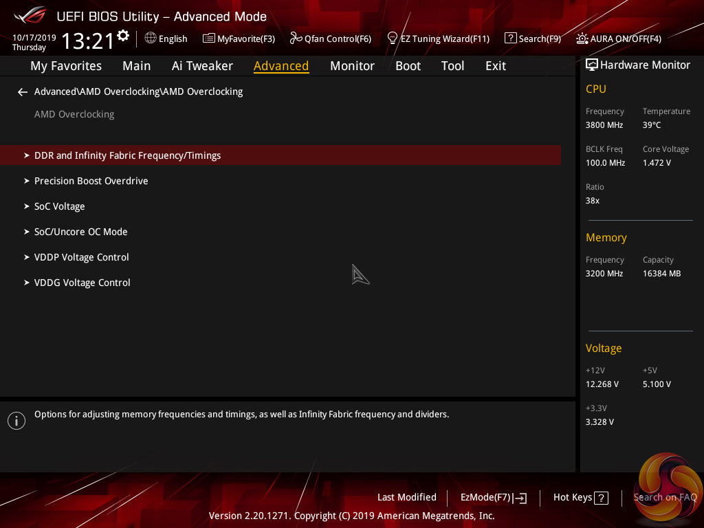This screenshot has height=528, width=704.
Task: Click the Search question mark icon
Action: 511,38
